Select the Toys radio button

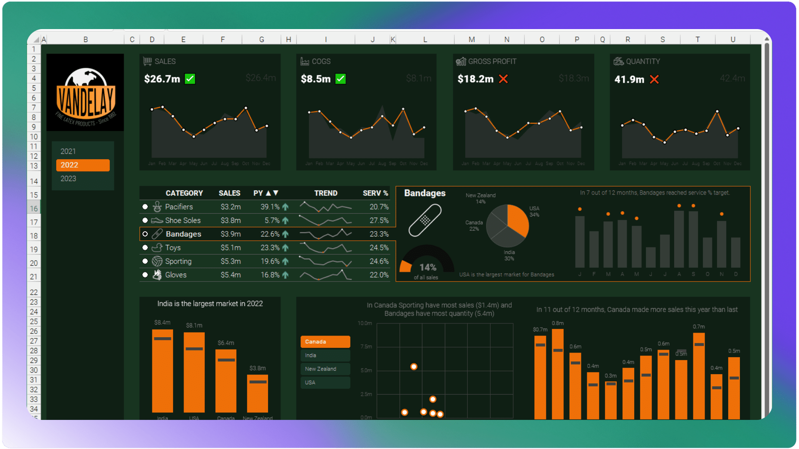click(x=145, y=248)
